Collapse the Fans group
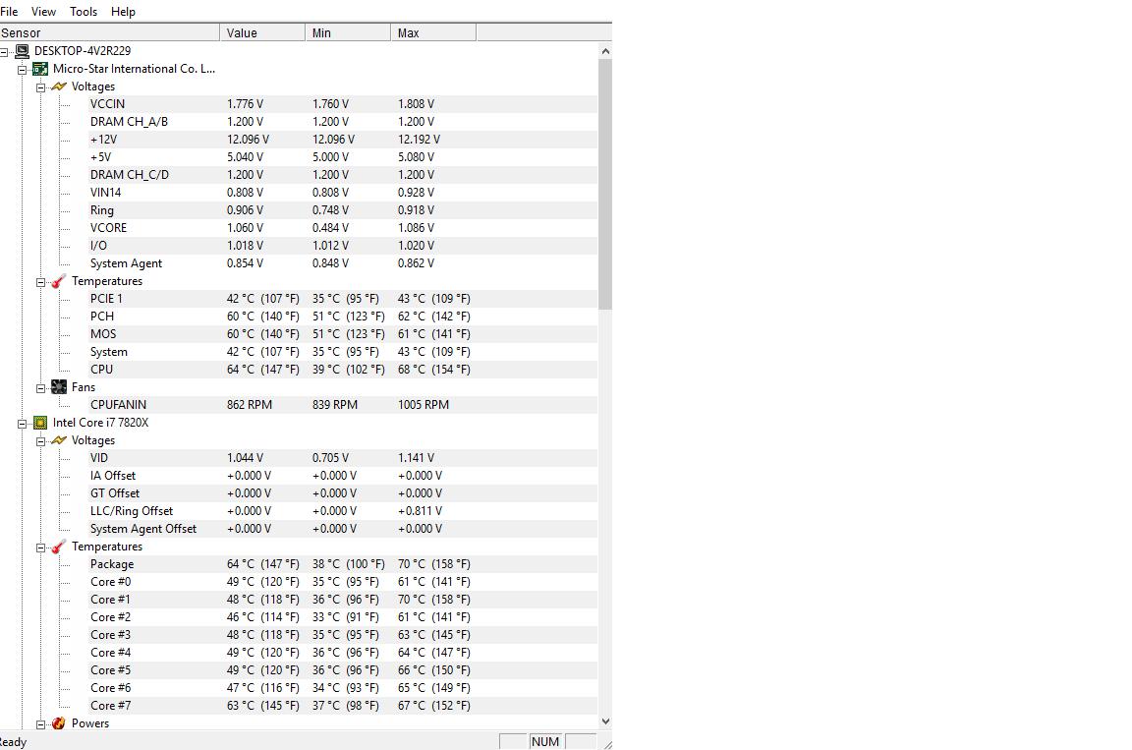 click(x=41, y=388)
